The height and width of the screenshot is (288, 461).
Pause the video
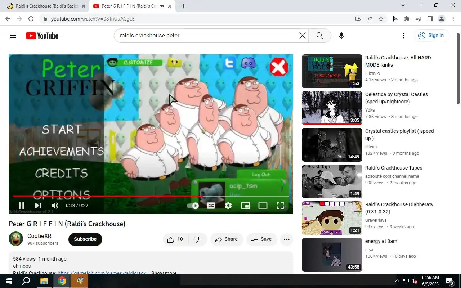[22, 206]
